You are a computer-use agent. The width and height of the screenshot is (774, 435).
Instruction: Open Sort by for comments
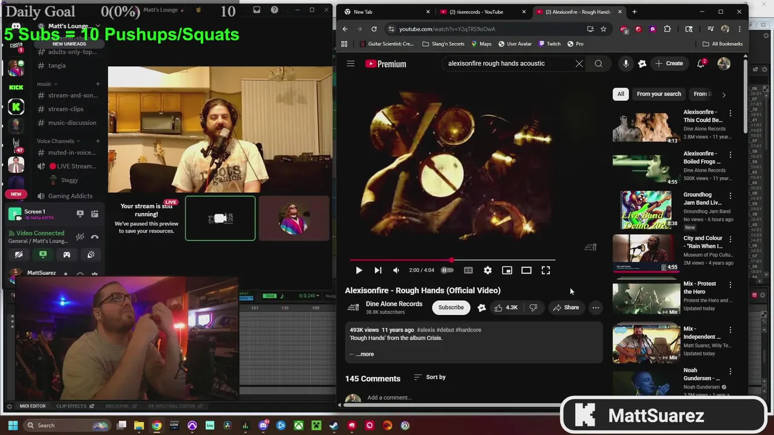pos(430,377)
